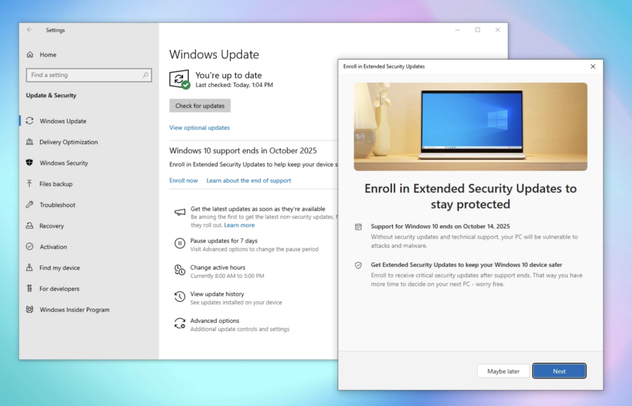
Task: Select the Find my device entry
Action: [60, 267]
